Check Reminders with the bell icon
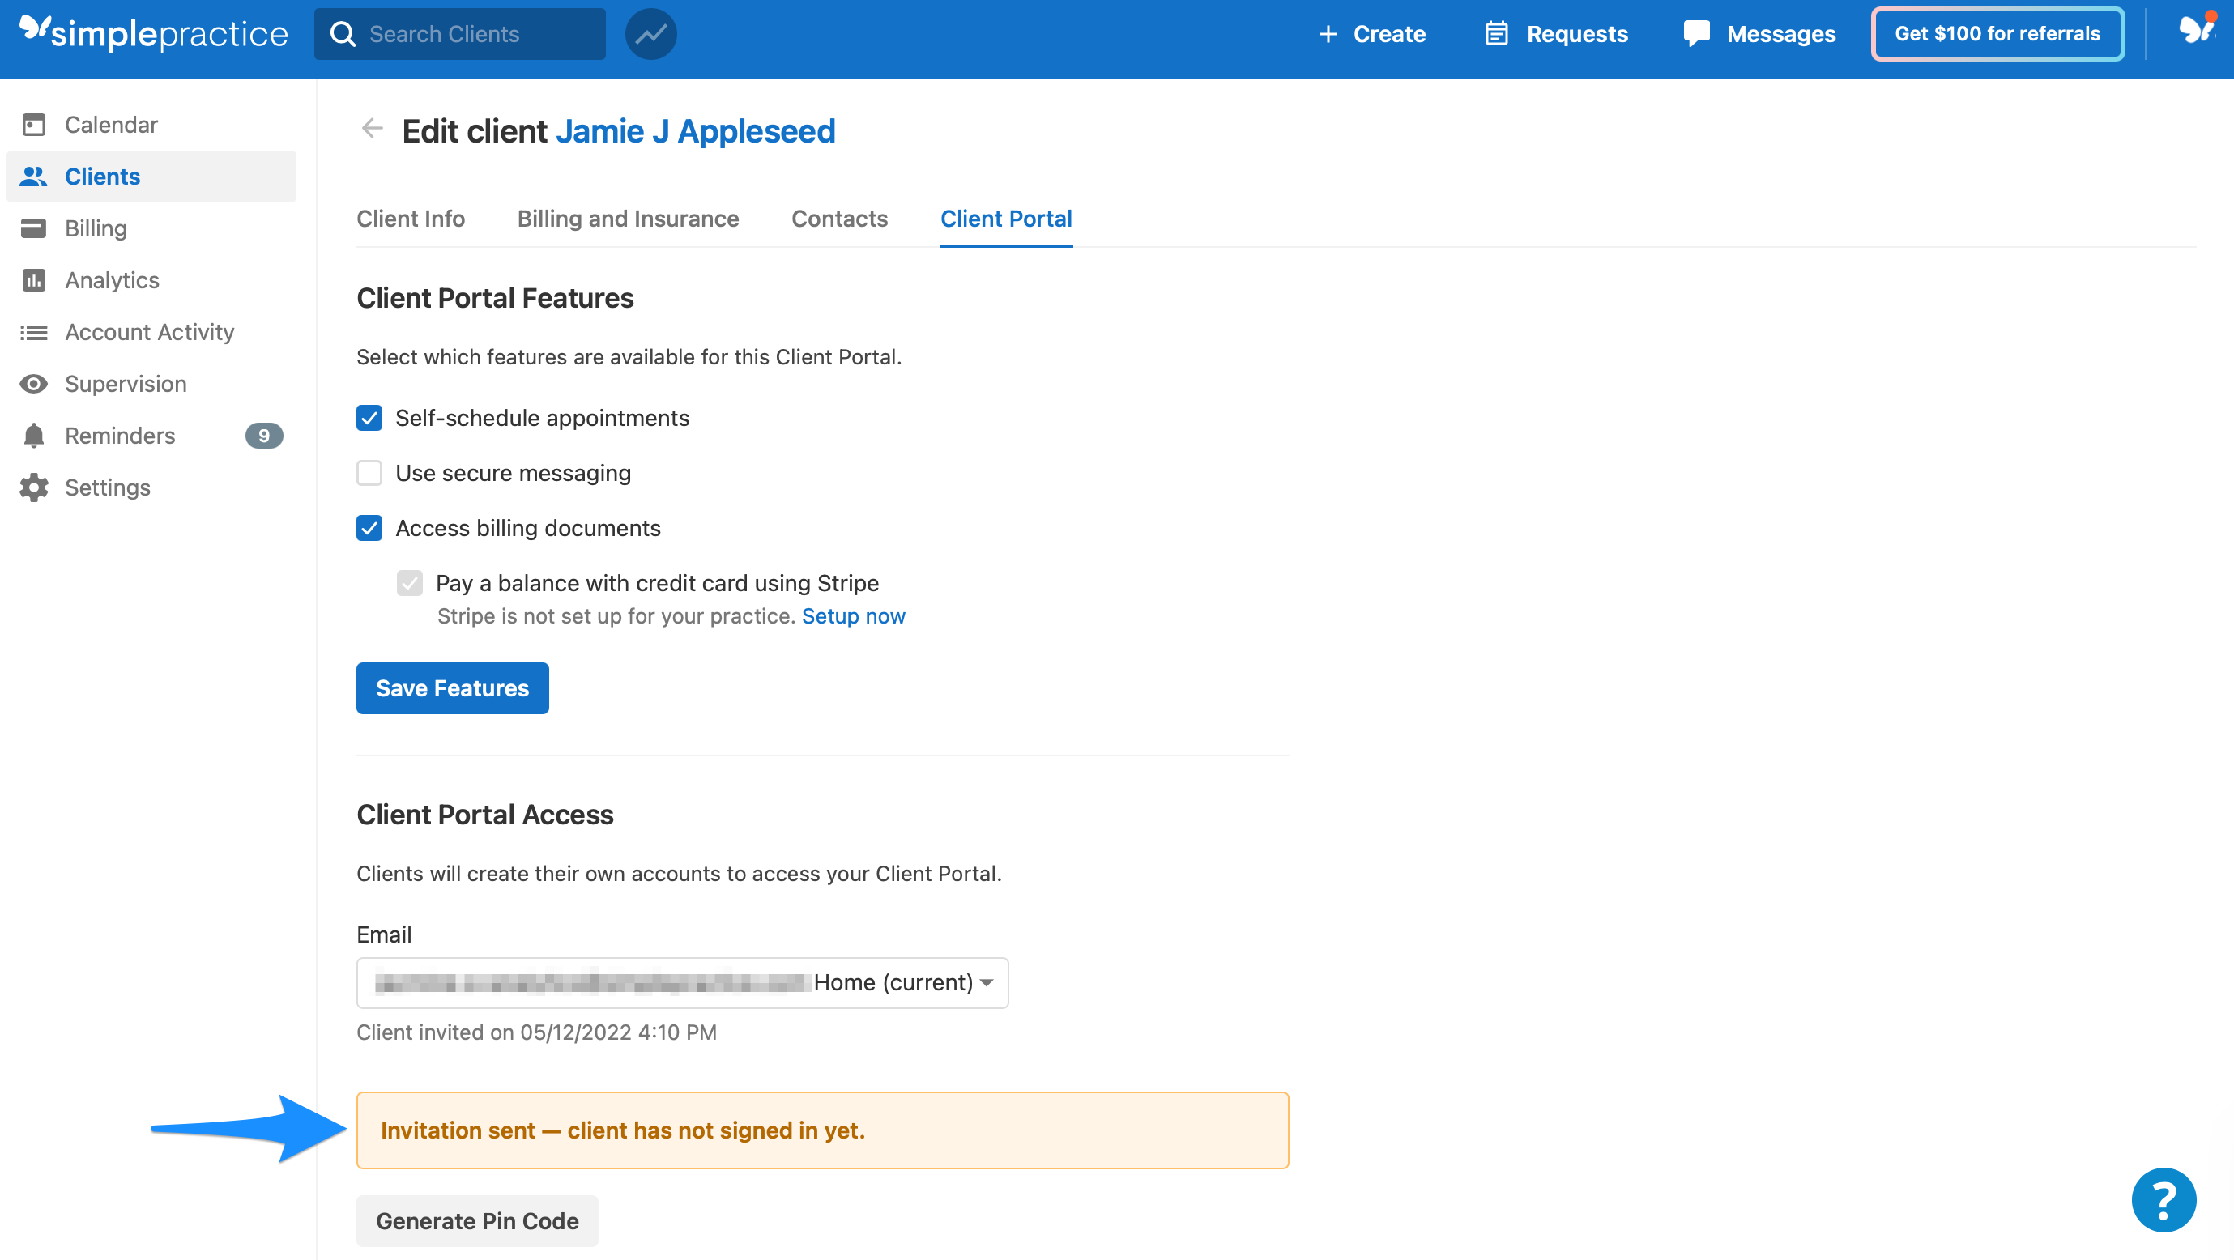The width and height of the screenshot is (2234, 1260). point(119,436)
